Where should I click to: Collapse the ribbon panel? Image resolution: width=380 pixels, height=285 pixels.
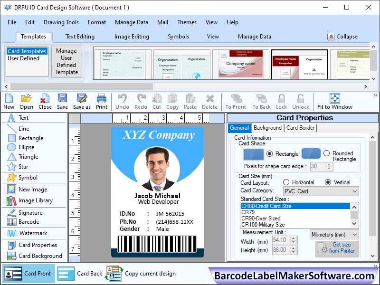coord(342,37)
